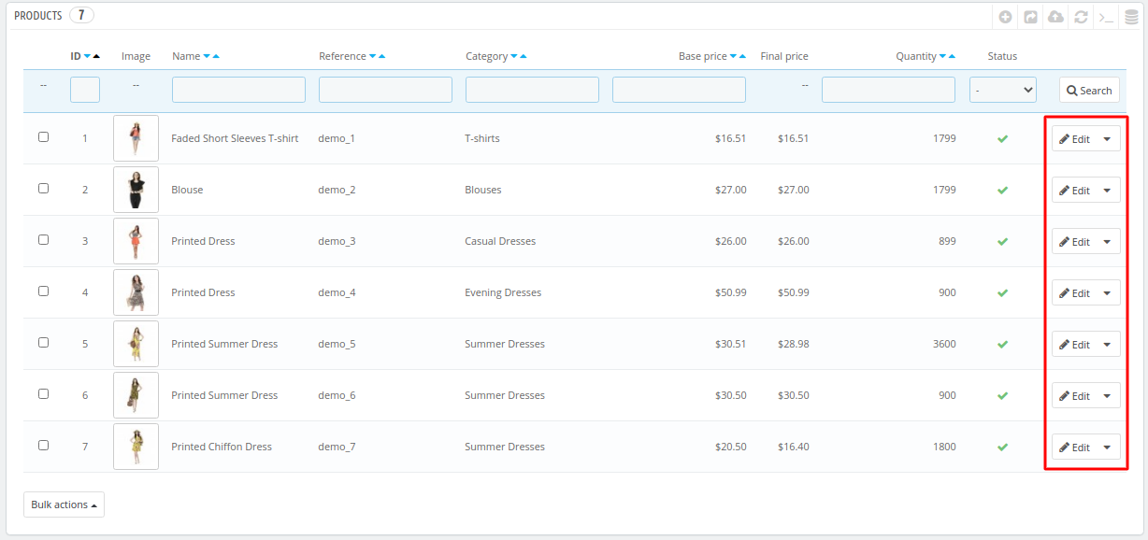Click the Category filter input field

pyautogui.click(x=532, y=90)
